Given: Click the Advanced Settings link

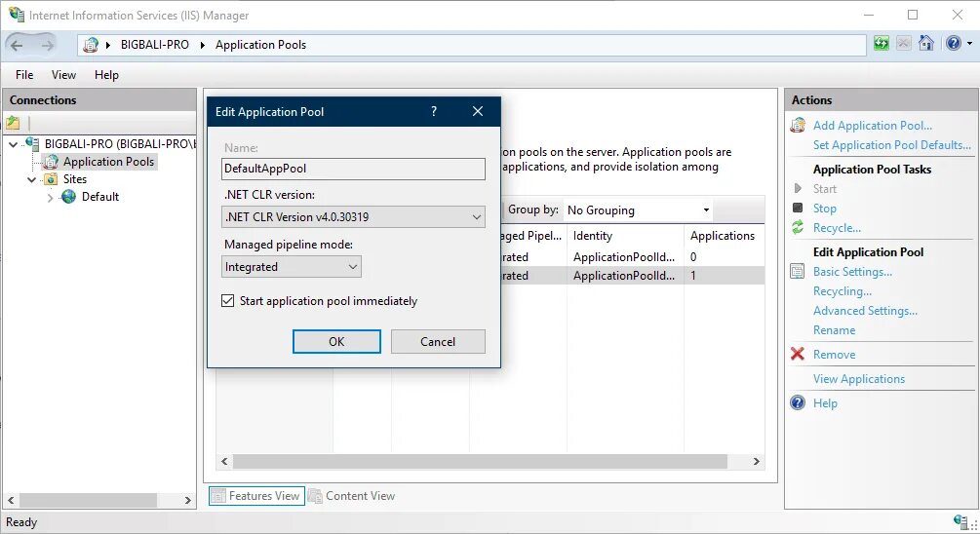Looking at the screenshot, I should point(865,311).
